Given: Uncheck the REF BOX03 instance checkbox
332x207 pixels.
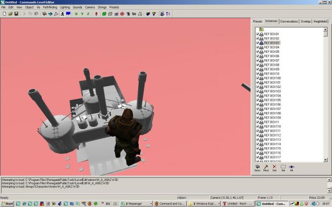Looking at the screenshot, I should point(258,43).
